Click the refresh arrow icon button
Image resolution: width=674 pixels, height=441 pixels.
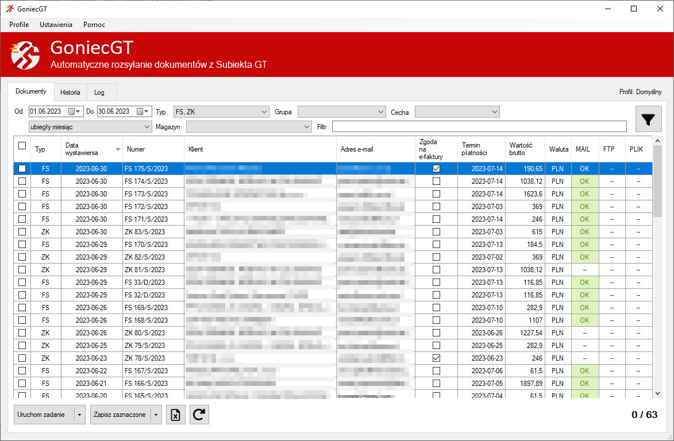pyautogui.click(x=199, y=415)
